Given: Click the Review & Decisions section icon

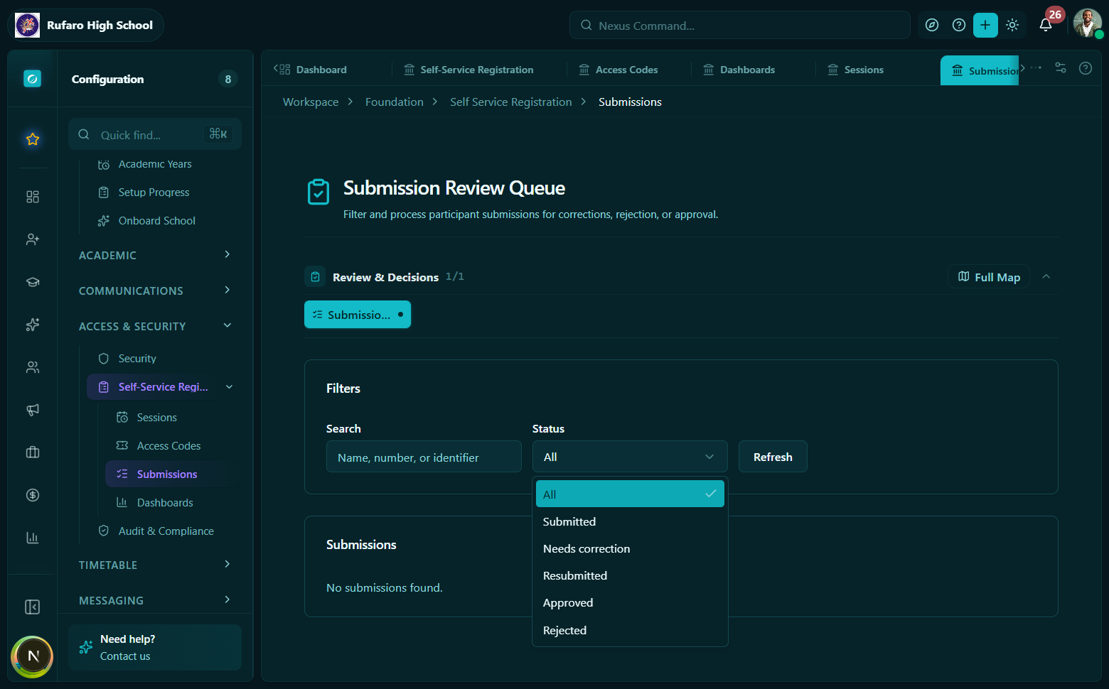Looking at the screenshot, I should point(315,277).
